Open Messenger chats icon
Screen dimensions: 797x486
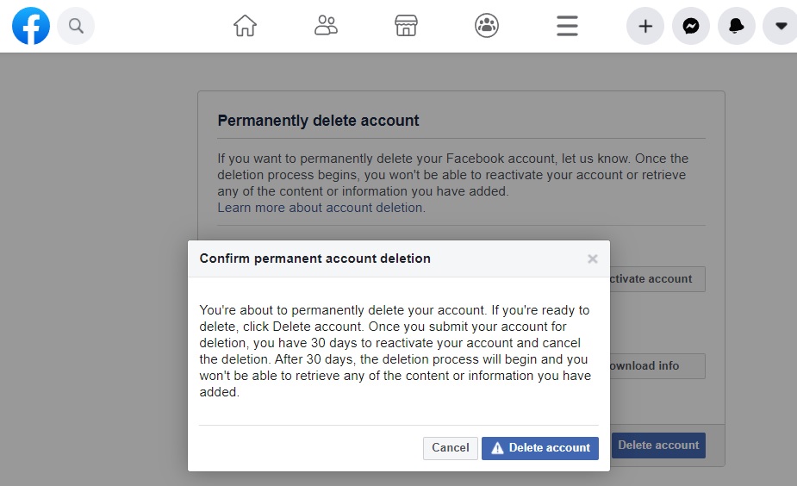tap(691, 26)
